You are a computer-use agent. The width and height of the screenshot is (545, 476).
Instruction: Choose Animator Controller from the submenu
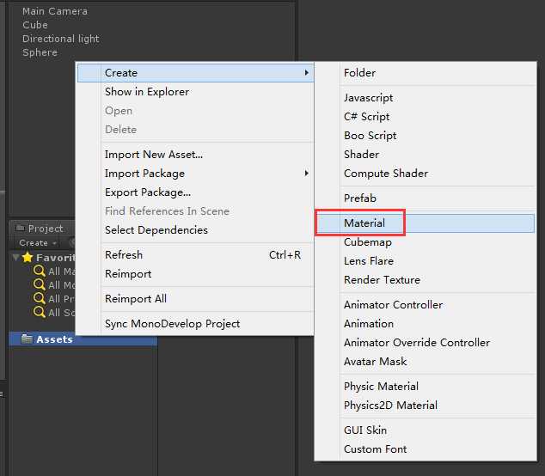pyautogui.click(x=393, y=305)
